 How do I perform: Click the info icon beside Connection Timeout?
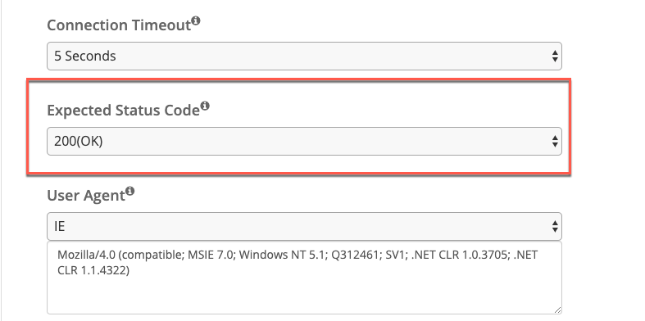[x=196, y=20]
